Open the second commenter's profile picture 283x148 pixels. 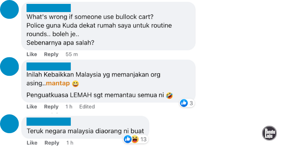10,67
